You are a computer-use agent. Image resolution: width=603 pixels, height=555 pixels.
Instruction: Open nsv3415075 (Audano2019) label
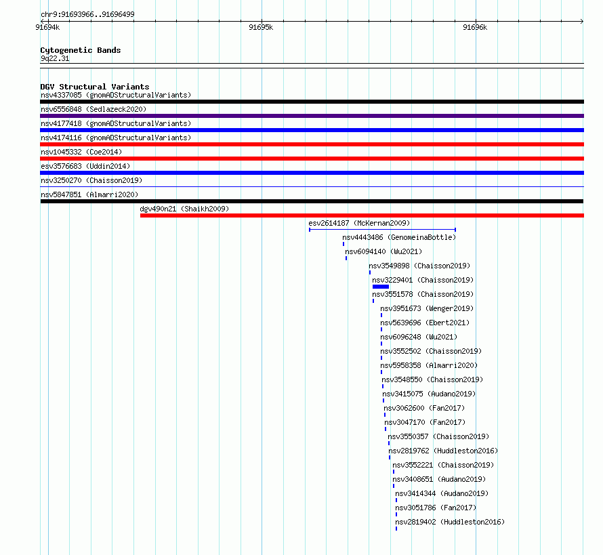click(429, 394)
